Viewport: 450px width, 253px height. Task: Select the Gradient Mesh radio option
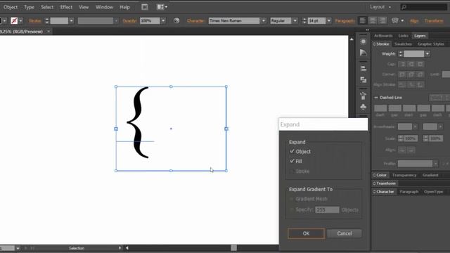[292, 199]
